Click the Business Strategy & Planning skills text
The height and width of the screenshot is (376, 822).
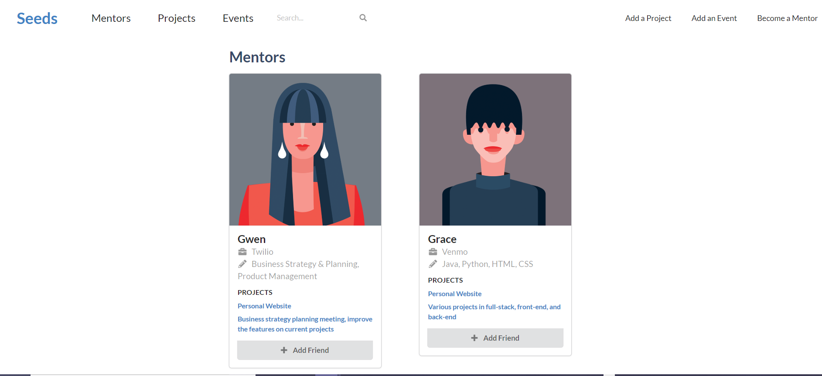[298, 270]
